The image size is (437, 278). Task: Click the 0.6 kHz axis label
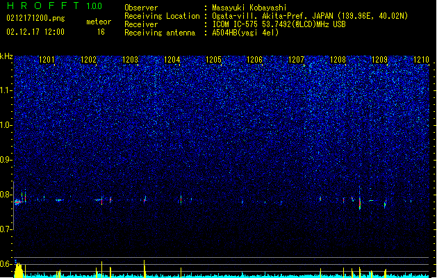pos(6,264)
